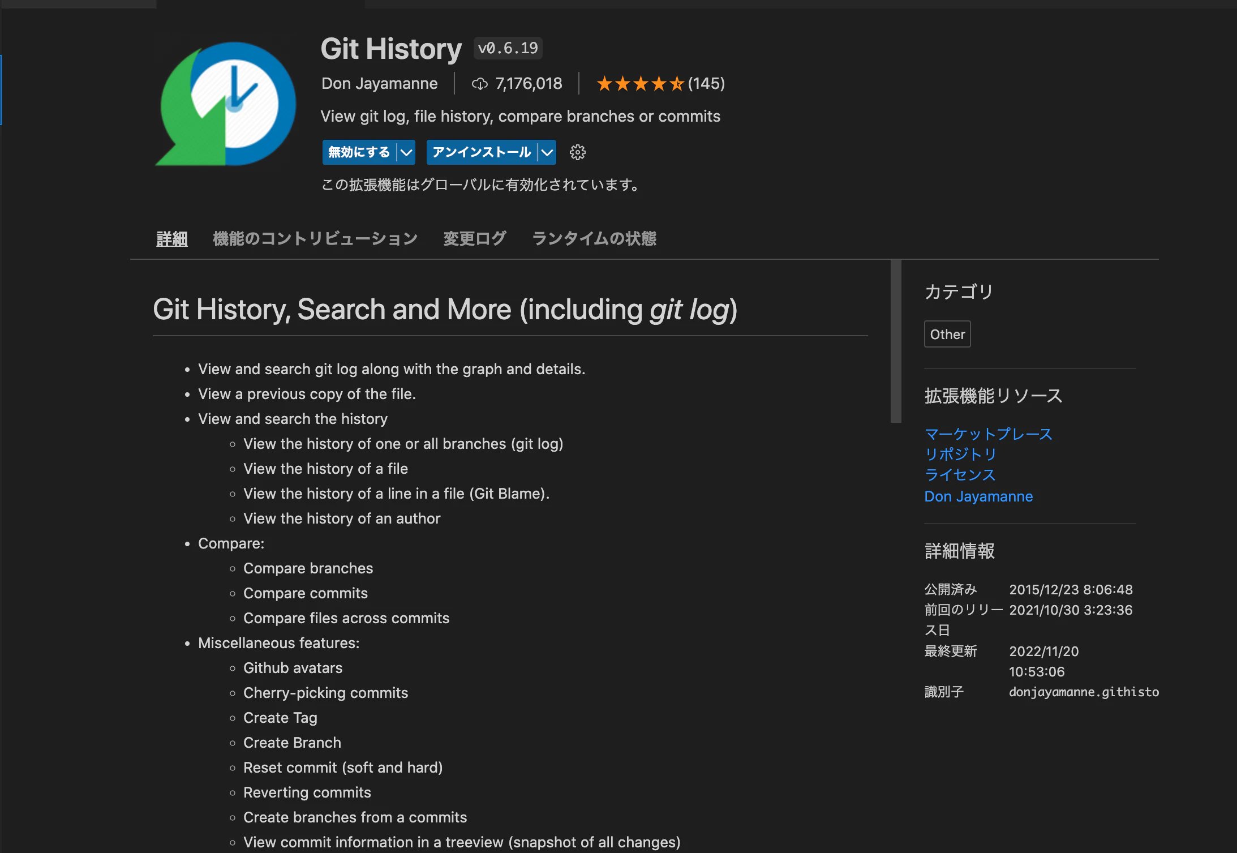Click identifier value donjayamanne.githisto
Image resolution: width=1237 pixels, height=853 pixels.
(x=1084, y=692)
